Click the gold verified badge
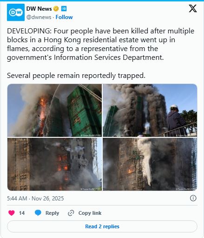The image size is (204, 238). point(56,9)
